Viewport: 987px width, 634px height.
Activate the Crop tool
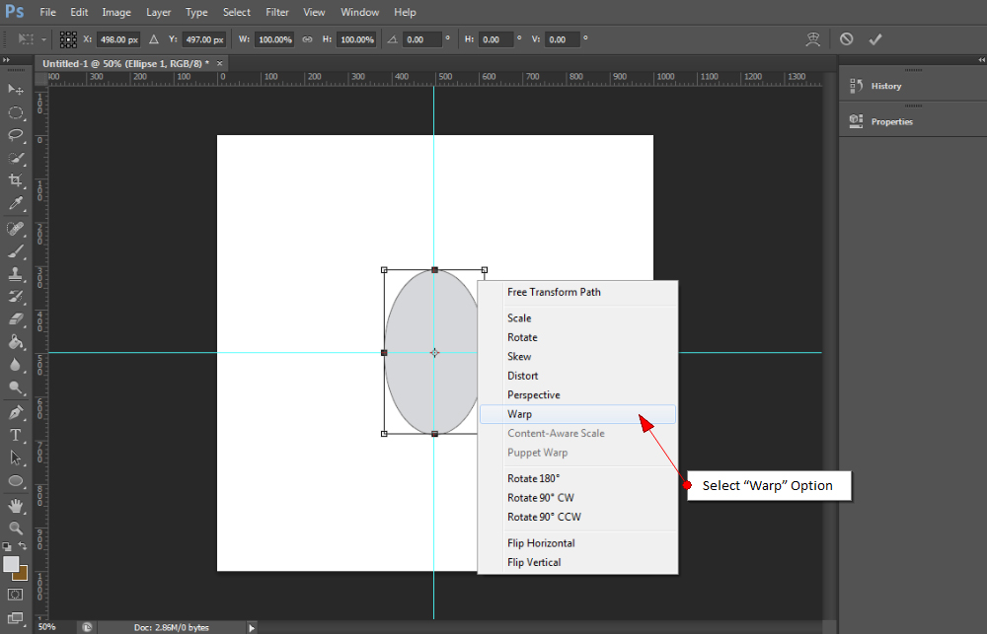tap(15, 181)
